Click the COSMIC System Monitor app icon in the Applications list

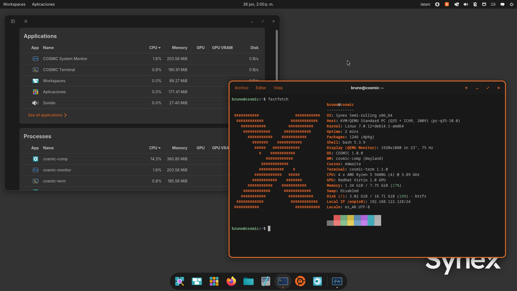(35, 59)
